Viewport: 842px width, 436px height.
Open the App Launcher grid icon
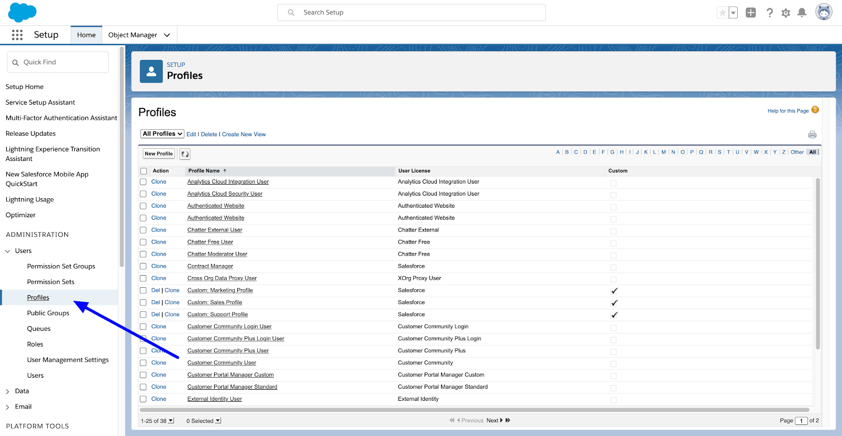tap(17, 35)
